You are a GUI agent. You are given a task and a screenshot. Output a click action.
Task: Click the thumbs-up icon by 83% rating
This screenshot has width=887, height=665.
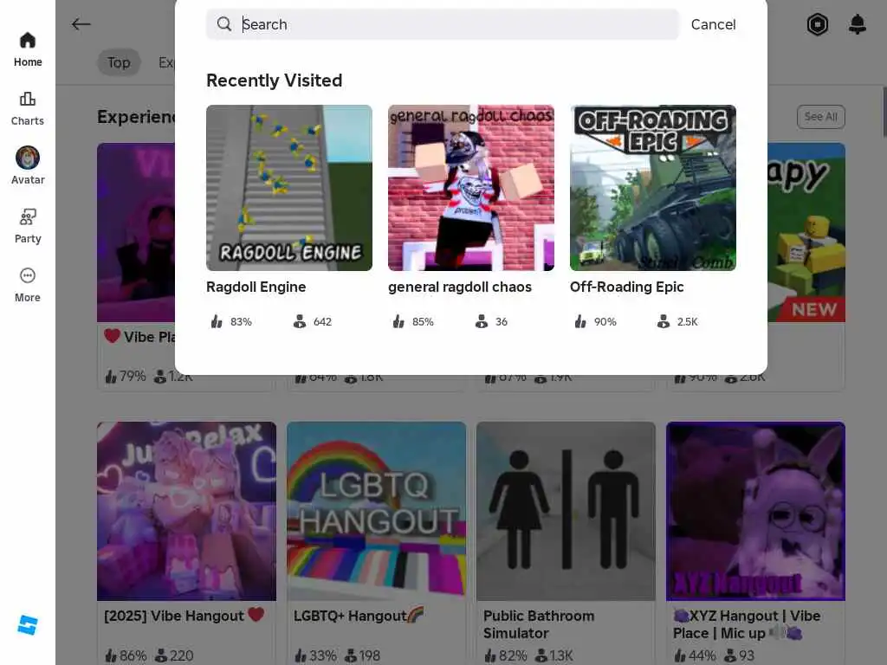click(217, 322)
